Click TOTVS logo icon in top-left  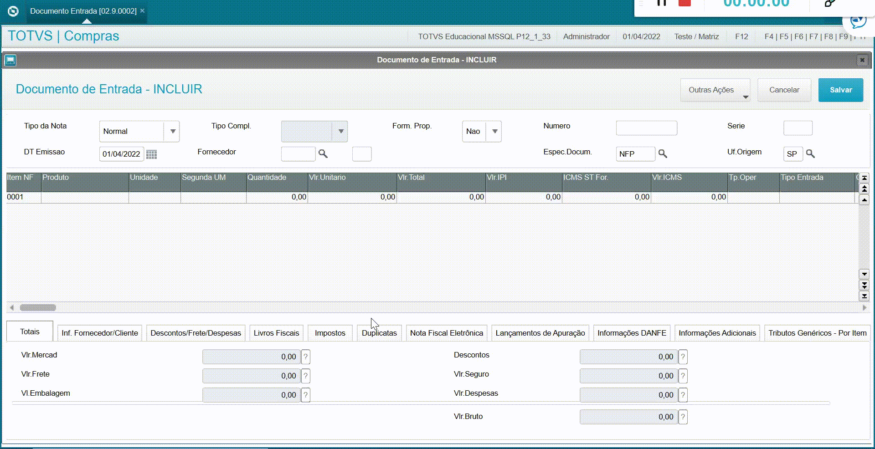point(13,11)
